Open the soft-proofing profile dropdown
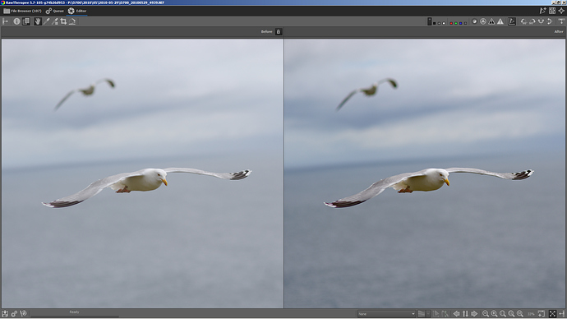Image resolution: width=567 pixels, height=319 pixels. pos(386,314)
